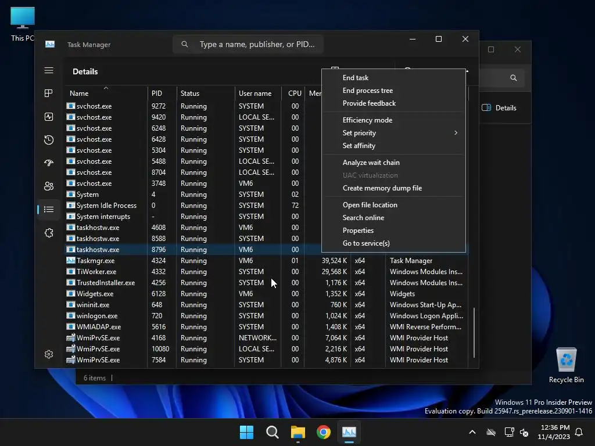
Task: Choose Search online
Action: click(393, 218)
